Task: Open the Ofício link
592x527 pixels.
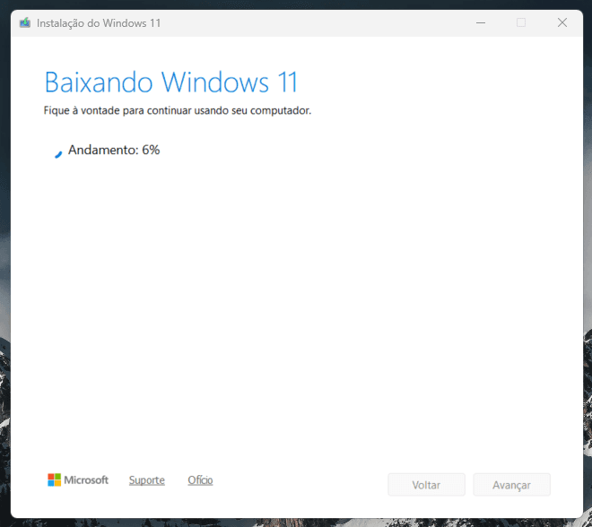Action: [200, 480]
